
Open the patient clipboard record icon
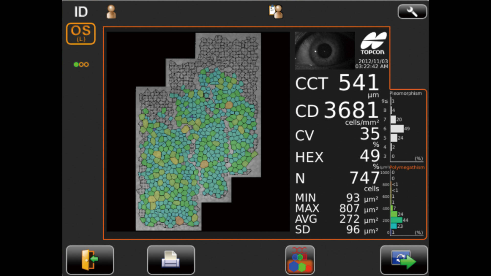[276, 12]
